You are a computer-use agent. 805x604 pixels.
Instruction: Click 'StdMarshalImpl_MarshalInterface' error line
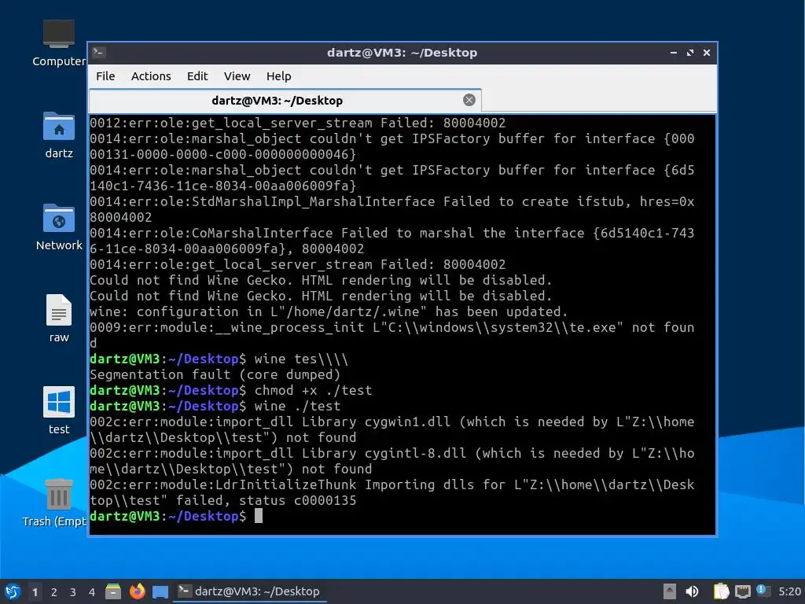391,209
